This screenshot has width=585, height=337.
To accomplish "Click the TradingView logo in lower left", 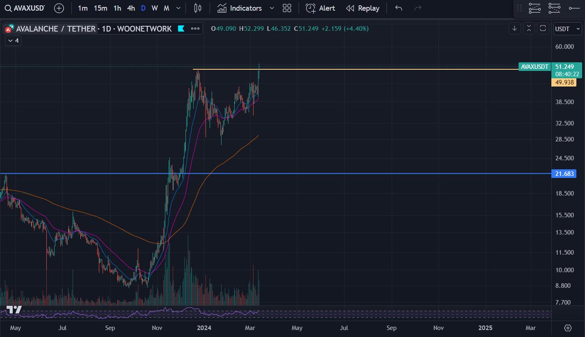I will [x=14, y=310].
